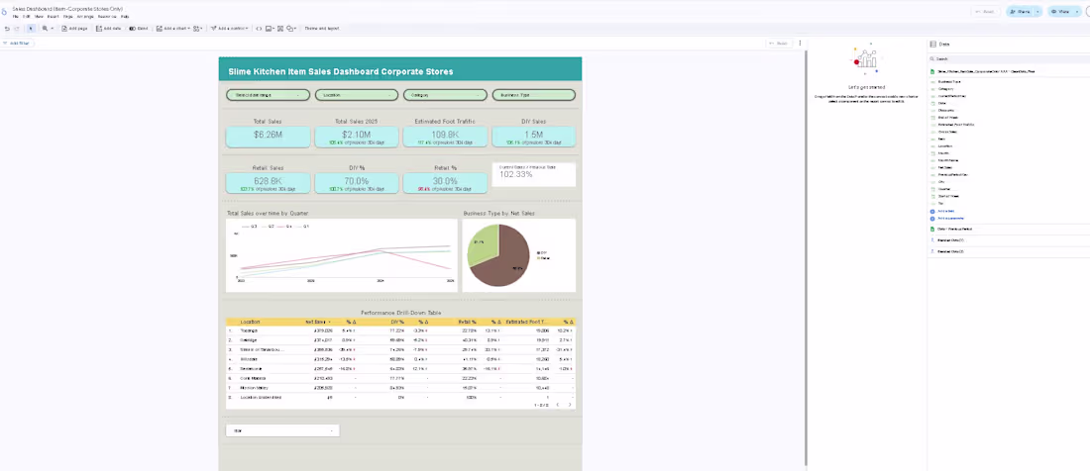
Task: Open community visualizations and components menu
Action: tap(197, 29)
